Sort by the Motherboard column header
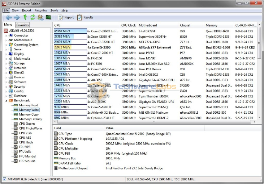 (157, 25)
